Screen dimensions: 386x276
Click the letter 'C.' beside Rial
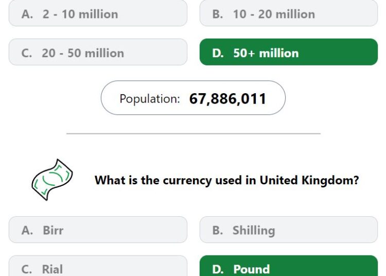(27, 269)
